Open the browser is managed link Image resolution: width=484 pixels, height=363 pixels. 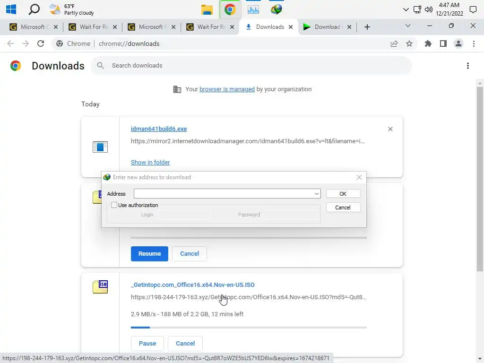pos(227,89)
